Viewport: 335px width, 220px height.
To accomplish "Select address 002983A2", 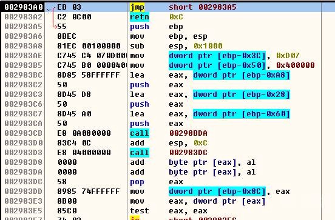I will click(x=24, y=17).
